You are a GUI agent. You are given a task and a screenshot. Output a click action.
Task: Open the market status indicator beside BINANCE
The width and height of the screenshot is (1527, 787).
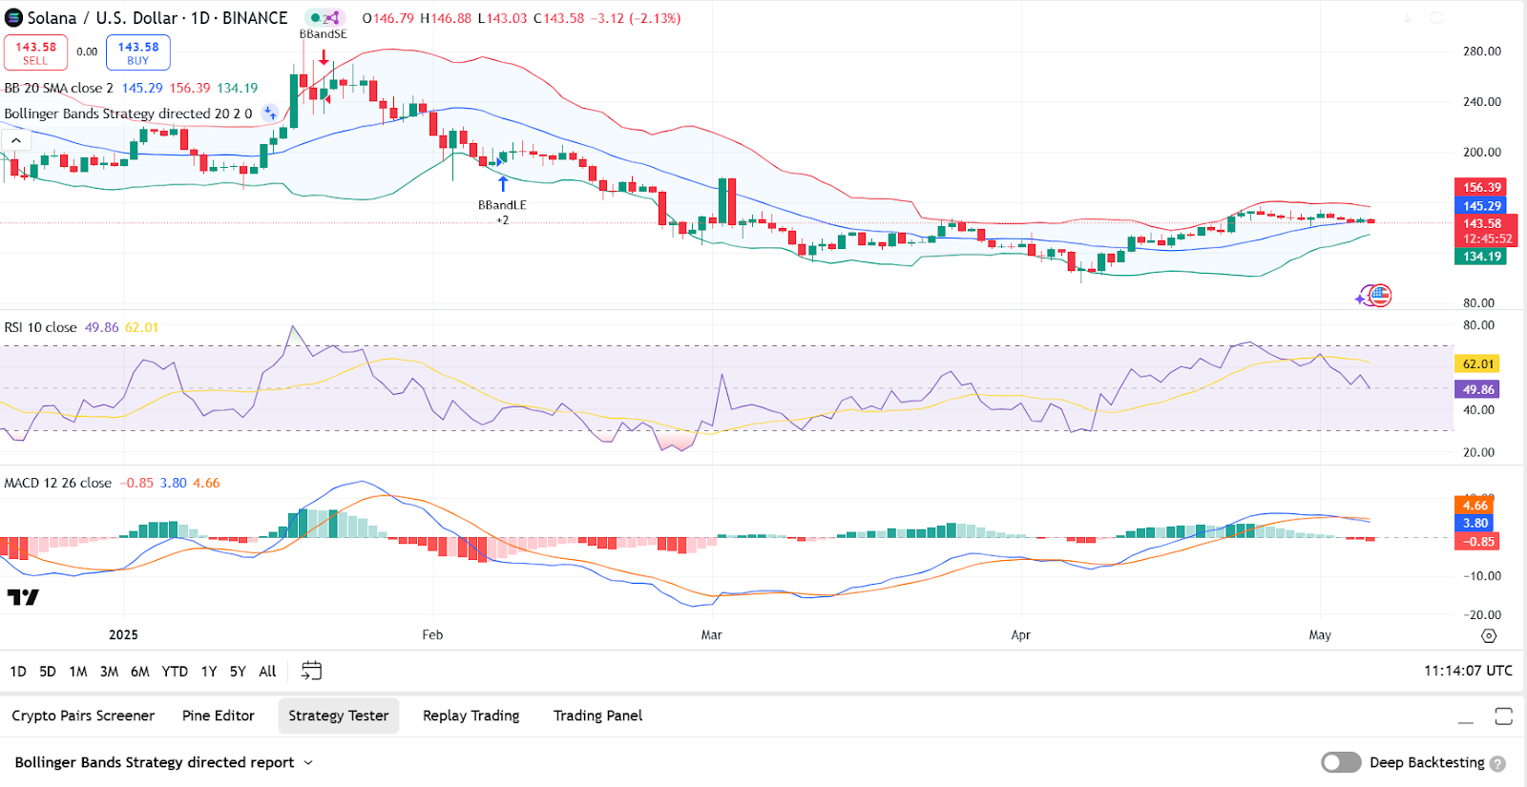pos(315,18)
